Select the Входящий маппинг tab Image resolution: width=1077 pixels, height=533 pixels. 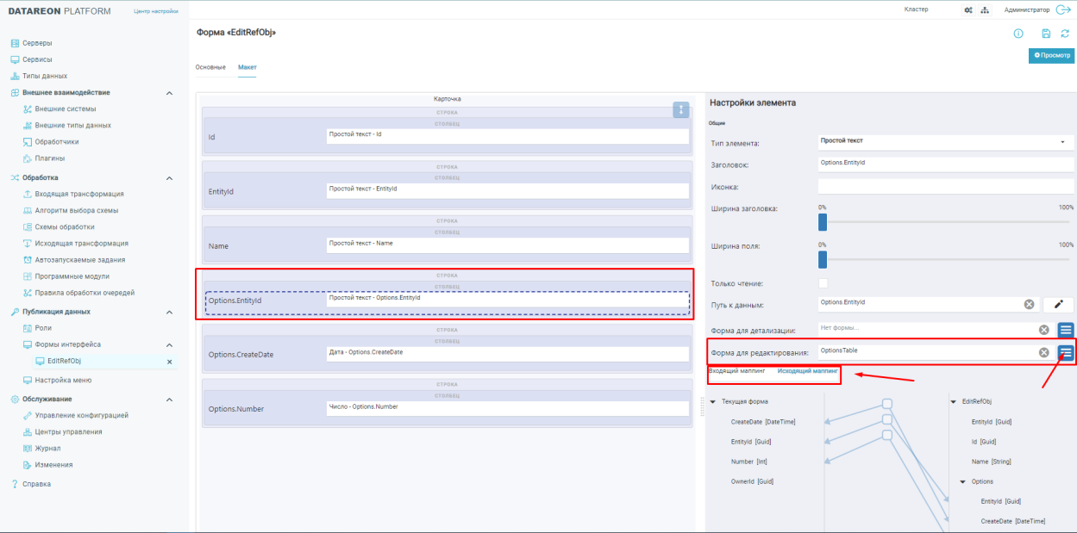736,371
